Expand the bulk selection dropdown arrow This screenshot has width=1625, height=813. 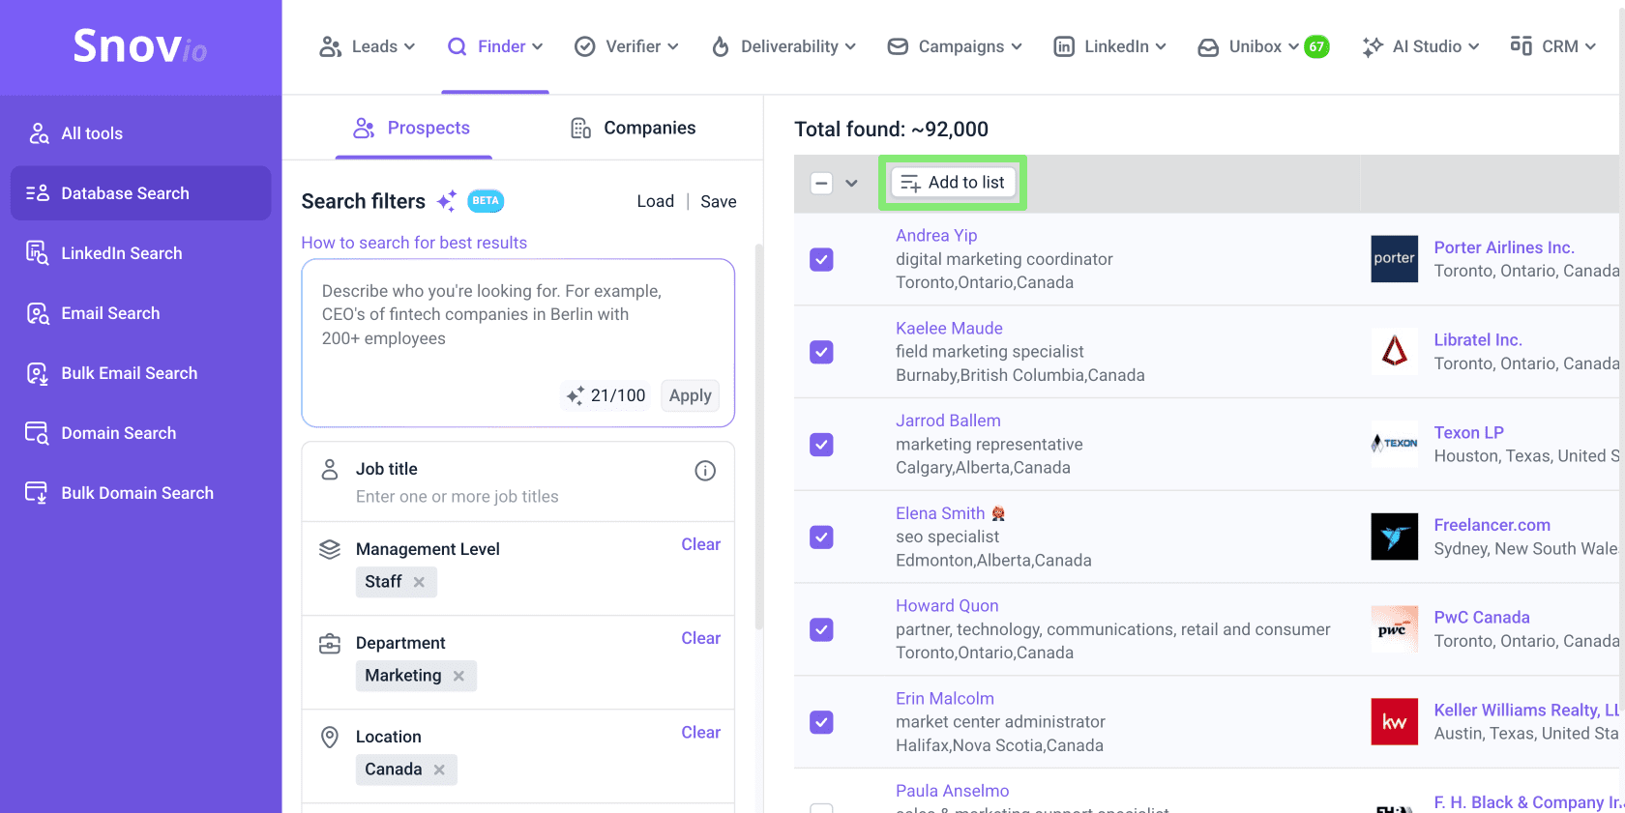pyautogui.click(x=851, y=183)
